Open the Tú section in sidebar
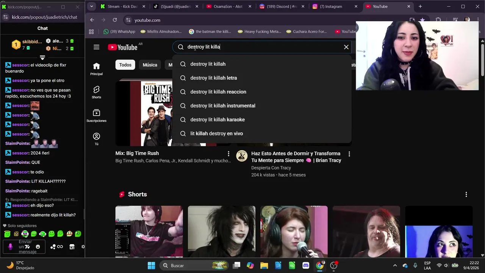This screenshot has height=273, width=485. (96, 139)
